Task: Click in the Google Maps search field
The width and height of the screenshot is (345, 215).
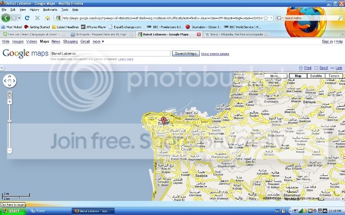Action: pos(111,53)
